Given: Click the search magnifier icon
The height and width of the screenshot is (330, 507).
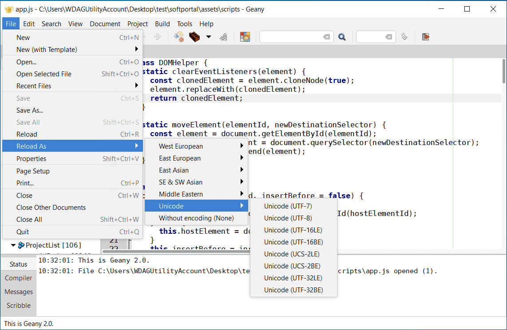Looking at the screenshot, I should coord(342,37).
